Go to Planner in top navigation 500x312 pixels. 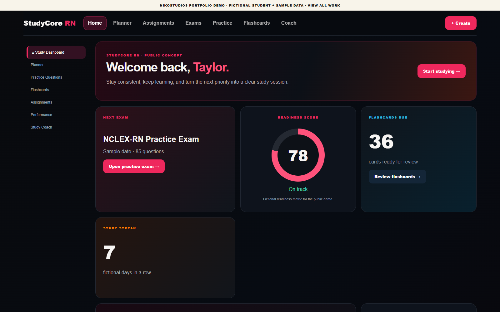(122, 23)
